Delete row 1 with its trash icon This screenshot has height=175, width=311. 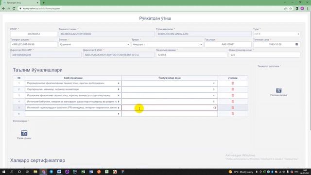[233, 83]
